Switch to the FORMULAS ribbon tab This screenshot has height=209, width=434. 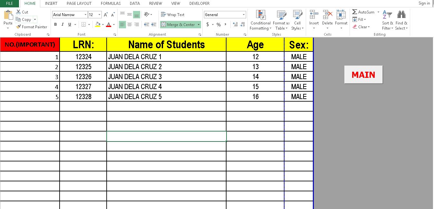(x=111, y=4)
